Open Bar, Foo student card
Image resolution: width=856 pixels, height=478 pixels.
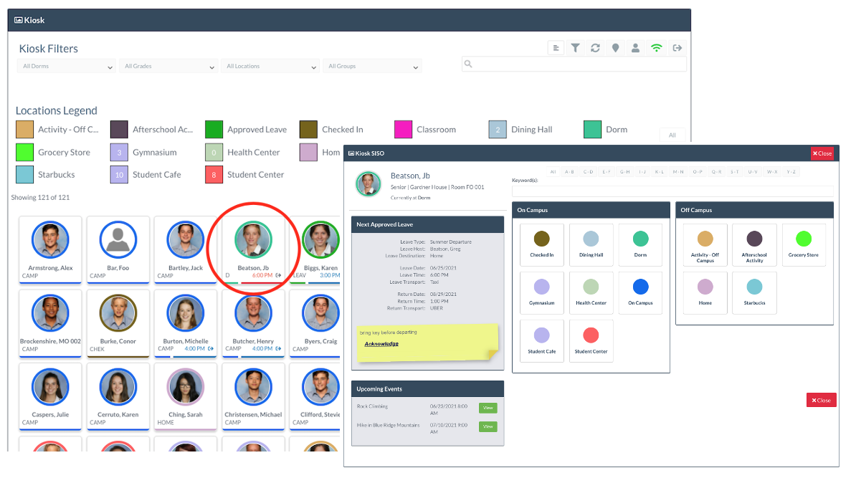click(x=118, y=249)
